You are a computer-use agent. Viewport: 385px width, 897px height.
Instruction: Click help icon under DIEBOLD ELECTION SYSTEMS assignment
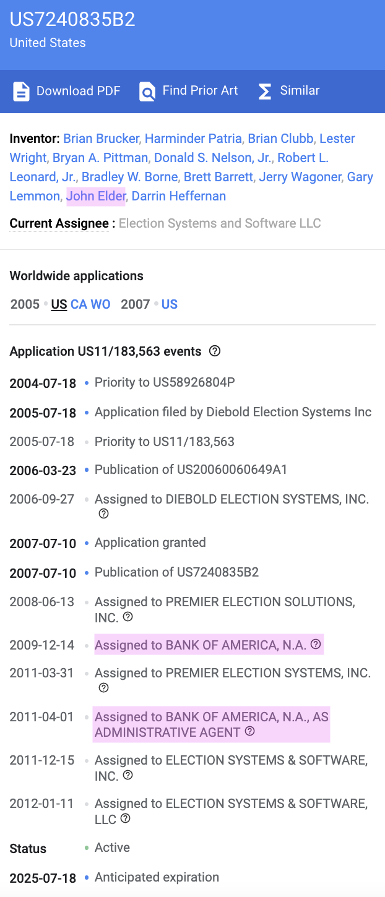pyautogui.click(x=104, y=514)
